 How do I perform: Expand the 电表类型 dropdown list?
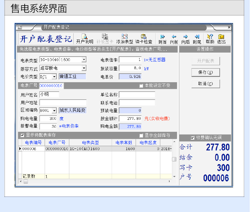[x=84, y=60]
